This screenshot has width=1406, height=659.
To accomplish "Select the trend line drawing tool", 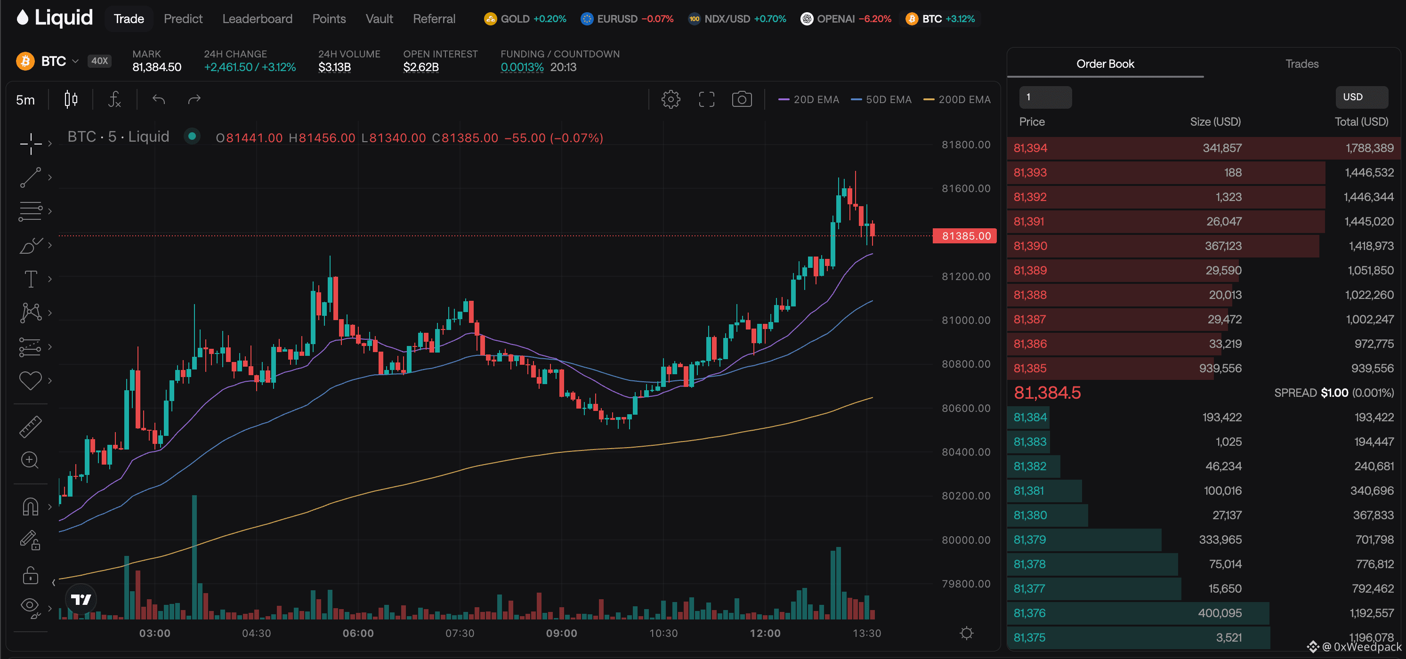I will (31, 177).
